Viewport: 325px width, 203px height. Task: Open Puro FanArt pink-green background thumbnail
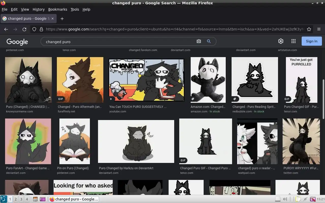28,141
